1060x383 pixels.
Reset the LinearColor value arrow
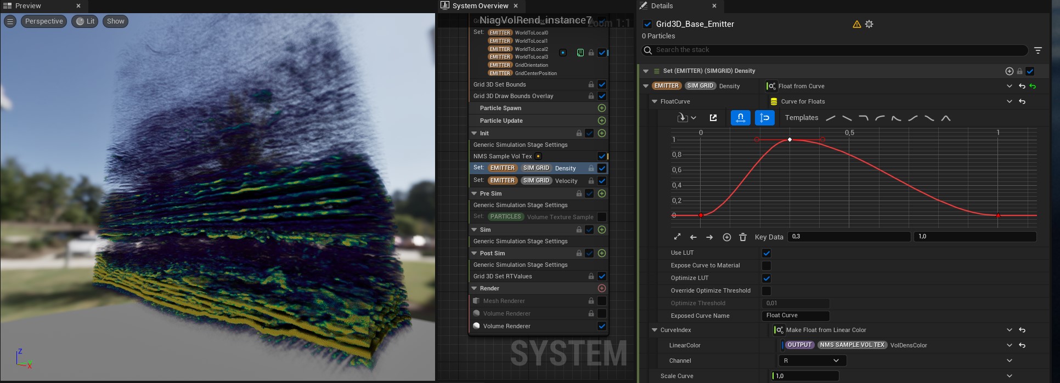pyautogui.click(x=1022, y=345)
